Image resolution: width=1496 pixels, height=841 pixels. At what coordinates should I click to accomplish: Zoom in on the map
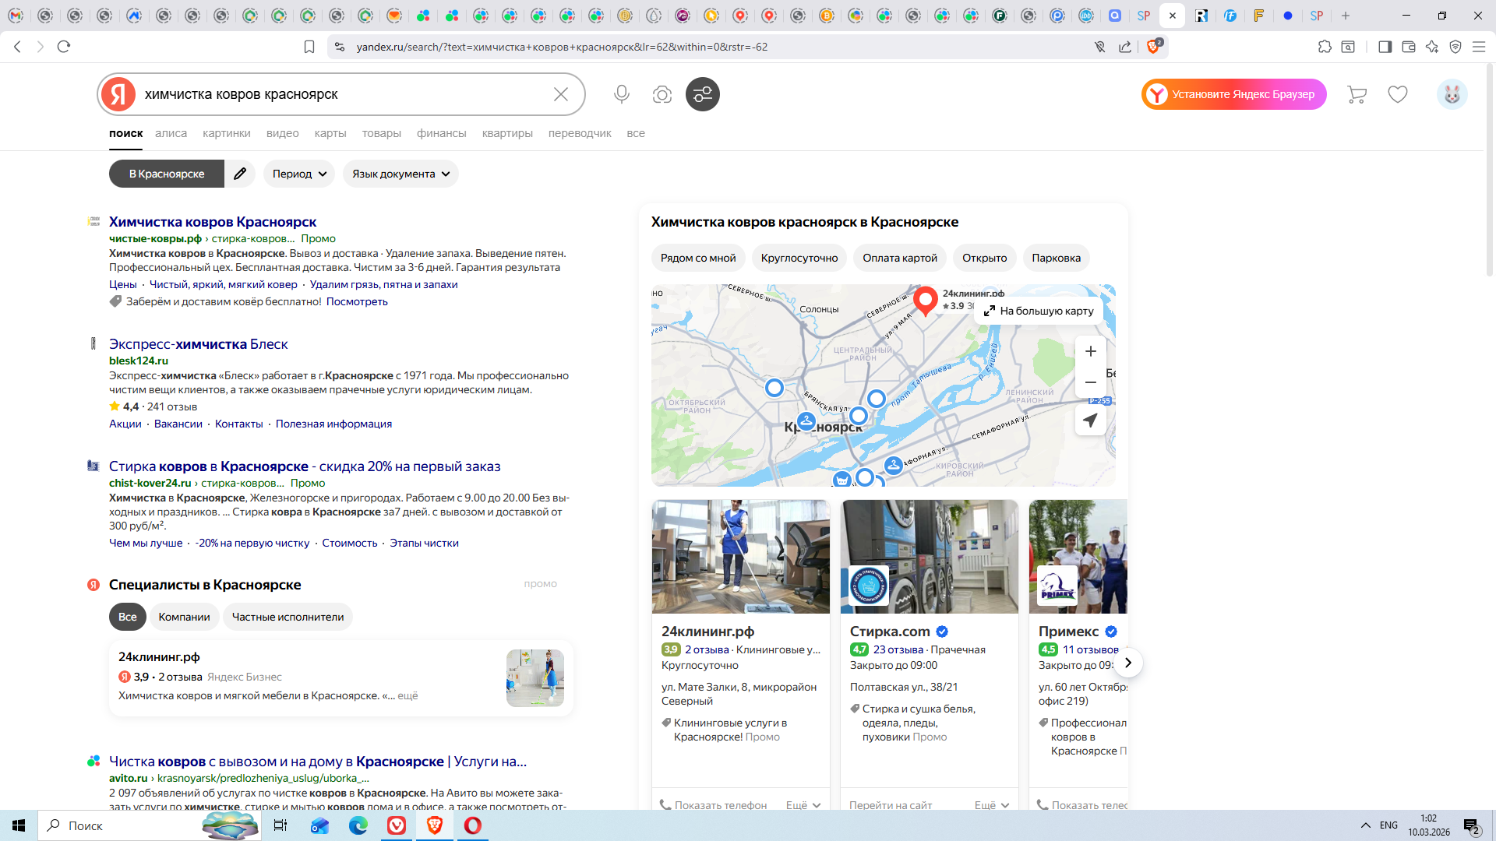tap(1090, 351)
